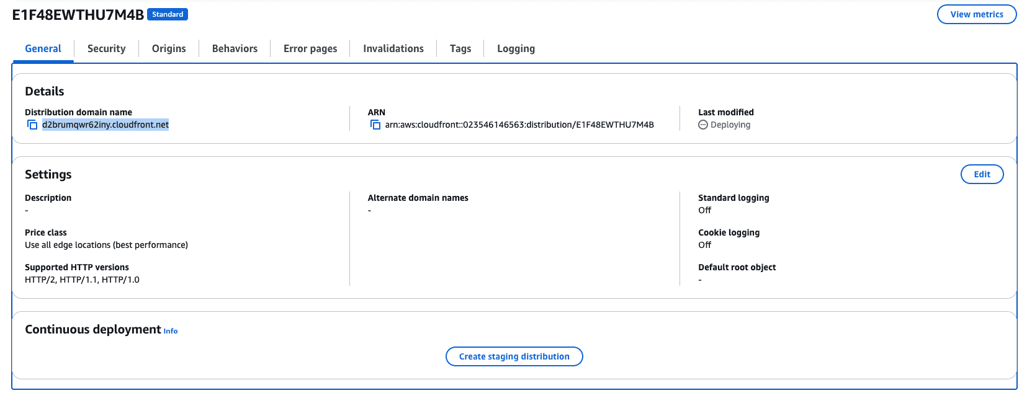Select the d2brumqwr62iny.cloudfront.net domain text
The height and width of the screenshot is (406, 1027).
[x=105, y=125]
